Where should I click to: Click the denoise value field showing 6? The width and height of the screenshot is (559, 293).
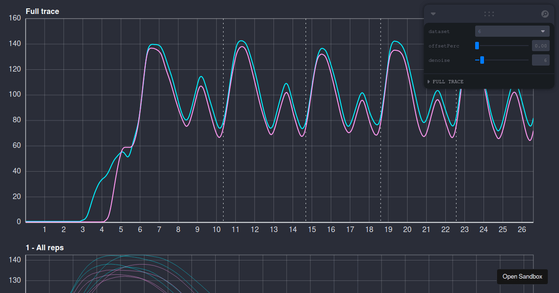coord(540,60)
